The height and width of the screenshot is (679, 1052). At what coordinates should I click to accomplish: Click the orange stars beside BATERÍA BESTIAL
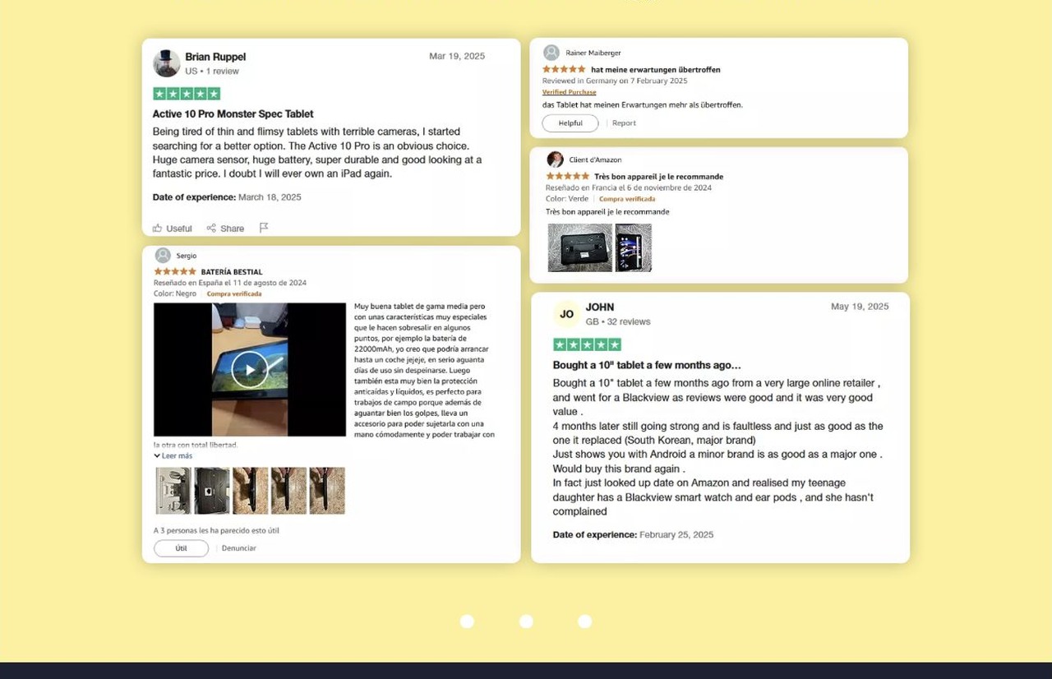(x=175, y=271)
